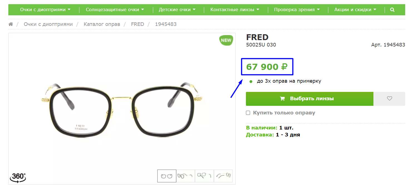Add frame to favorites with heart icon

(x=389, y=99)
